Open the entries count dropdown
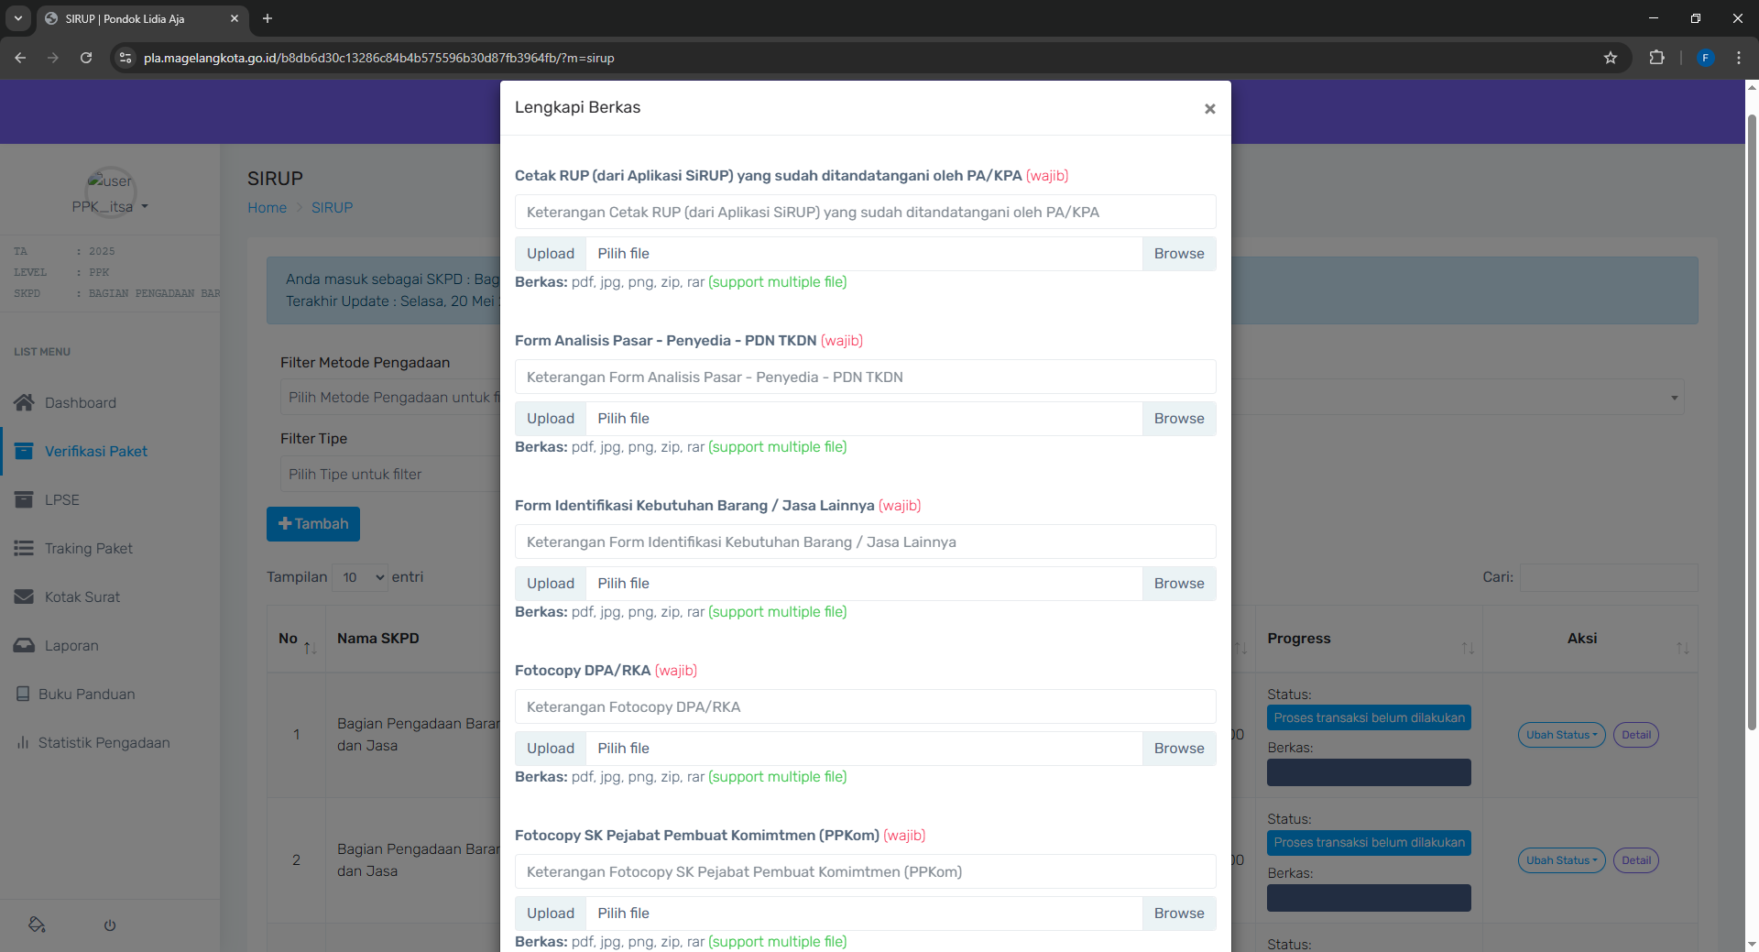Image resolution: width=1759 pixels, height=952 pixels. click(360, 577)
